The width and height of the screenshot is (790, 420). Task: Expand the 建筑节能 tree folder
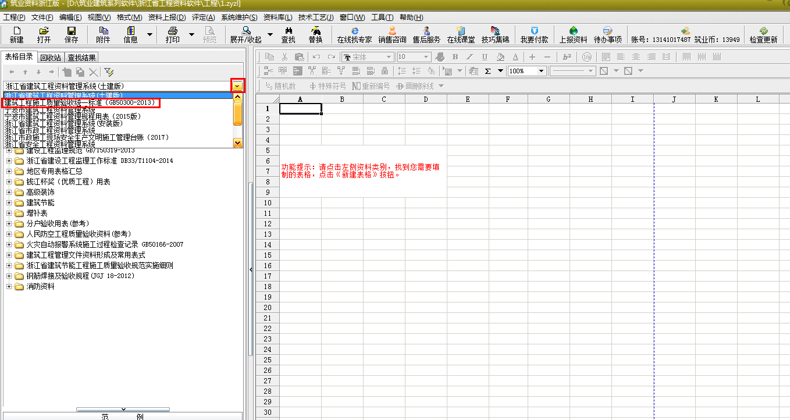pyautogui.click(x=9, y=202)
